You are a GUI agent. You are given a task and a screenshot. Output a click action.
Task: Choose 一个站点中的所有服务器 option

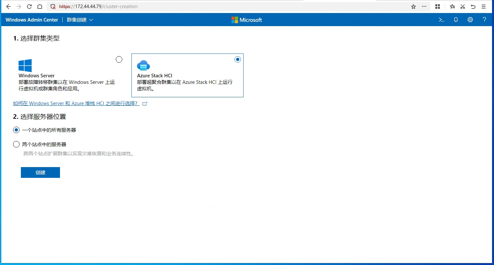(x=16, y=130)
